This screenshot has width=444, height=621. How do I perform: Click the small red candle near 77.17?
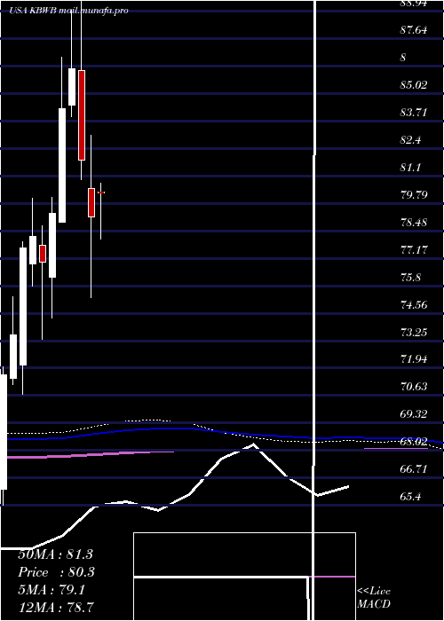coord(43,254)
